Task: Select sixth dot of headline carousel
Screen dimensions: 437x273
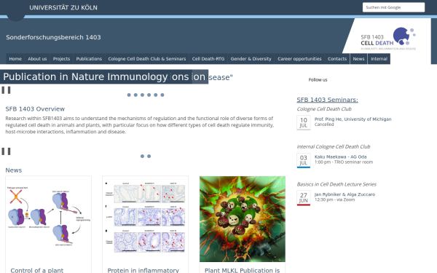Action: [x=162, y=95]
